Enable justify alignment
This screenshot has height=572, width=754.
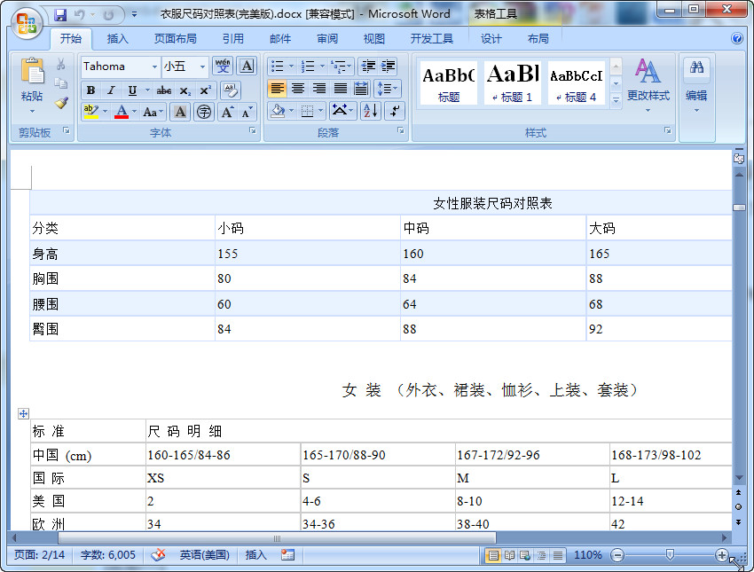point(340,89)
